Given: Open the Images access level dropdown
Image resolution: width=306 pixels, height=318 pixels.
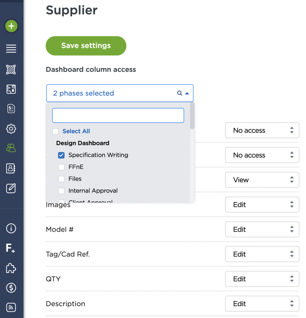Looking at the screenshot, I should tap(262, 205).
